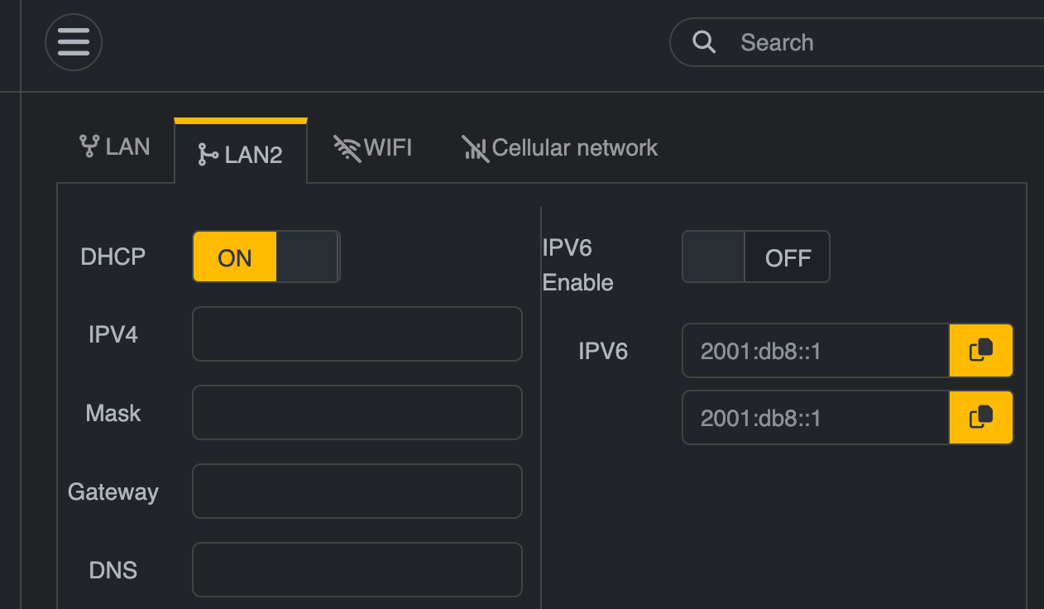Viewport: 1044px width, 609px height.
Task: Click the DNS input field
Action: [x=357, y=569]
